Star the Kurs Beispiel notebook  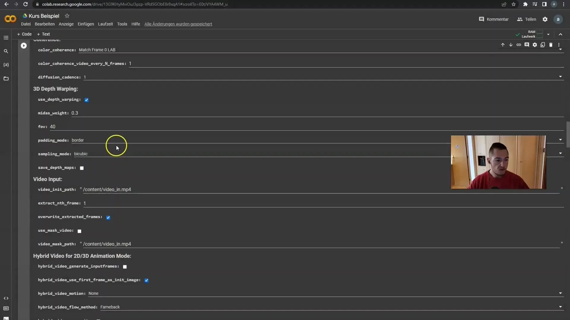67,16
